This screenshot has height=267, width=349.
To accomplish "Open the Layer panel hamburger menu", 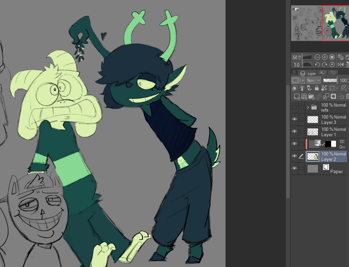I will pos(294,72).
